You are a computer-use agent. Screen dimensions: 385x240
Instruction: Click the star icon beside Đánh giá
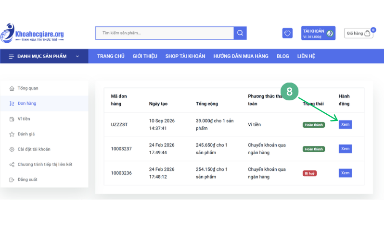point(12,134)
